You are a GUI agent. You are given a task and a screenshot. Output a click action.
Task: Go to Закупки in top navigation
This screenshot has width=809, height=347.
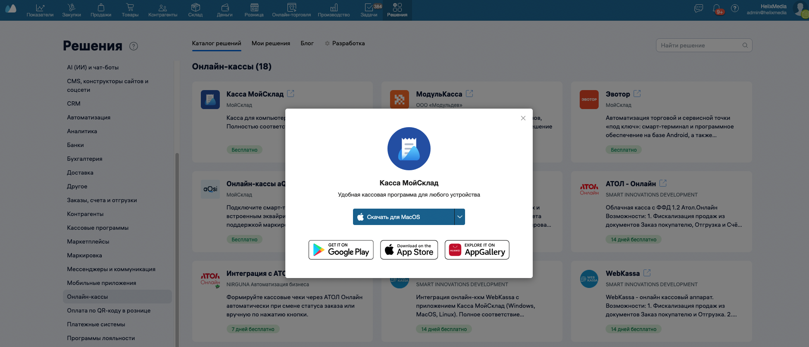tap(72, 10)
